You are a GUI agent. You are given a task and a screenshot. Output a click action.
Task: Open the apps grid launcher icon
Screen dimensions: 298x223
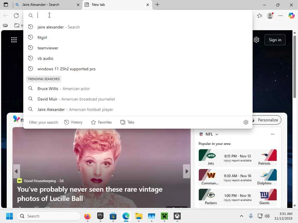click(x=14, y=40)
